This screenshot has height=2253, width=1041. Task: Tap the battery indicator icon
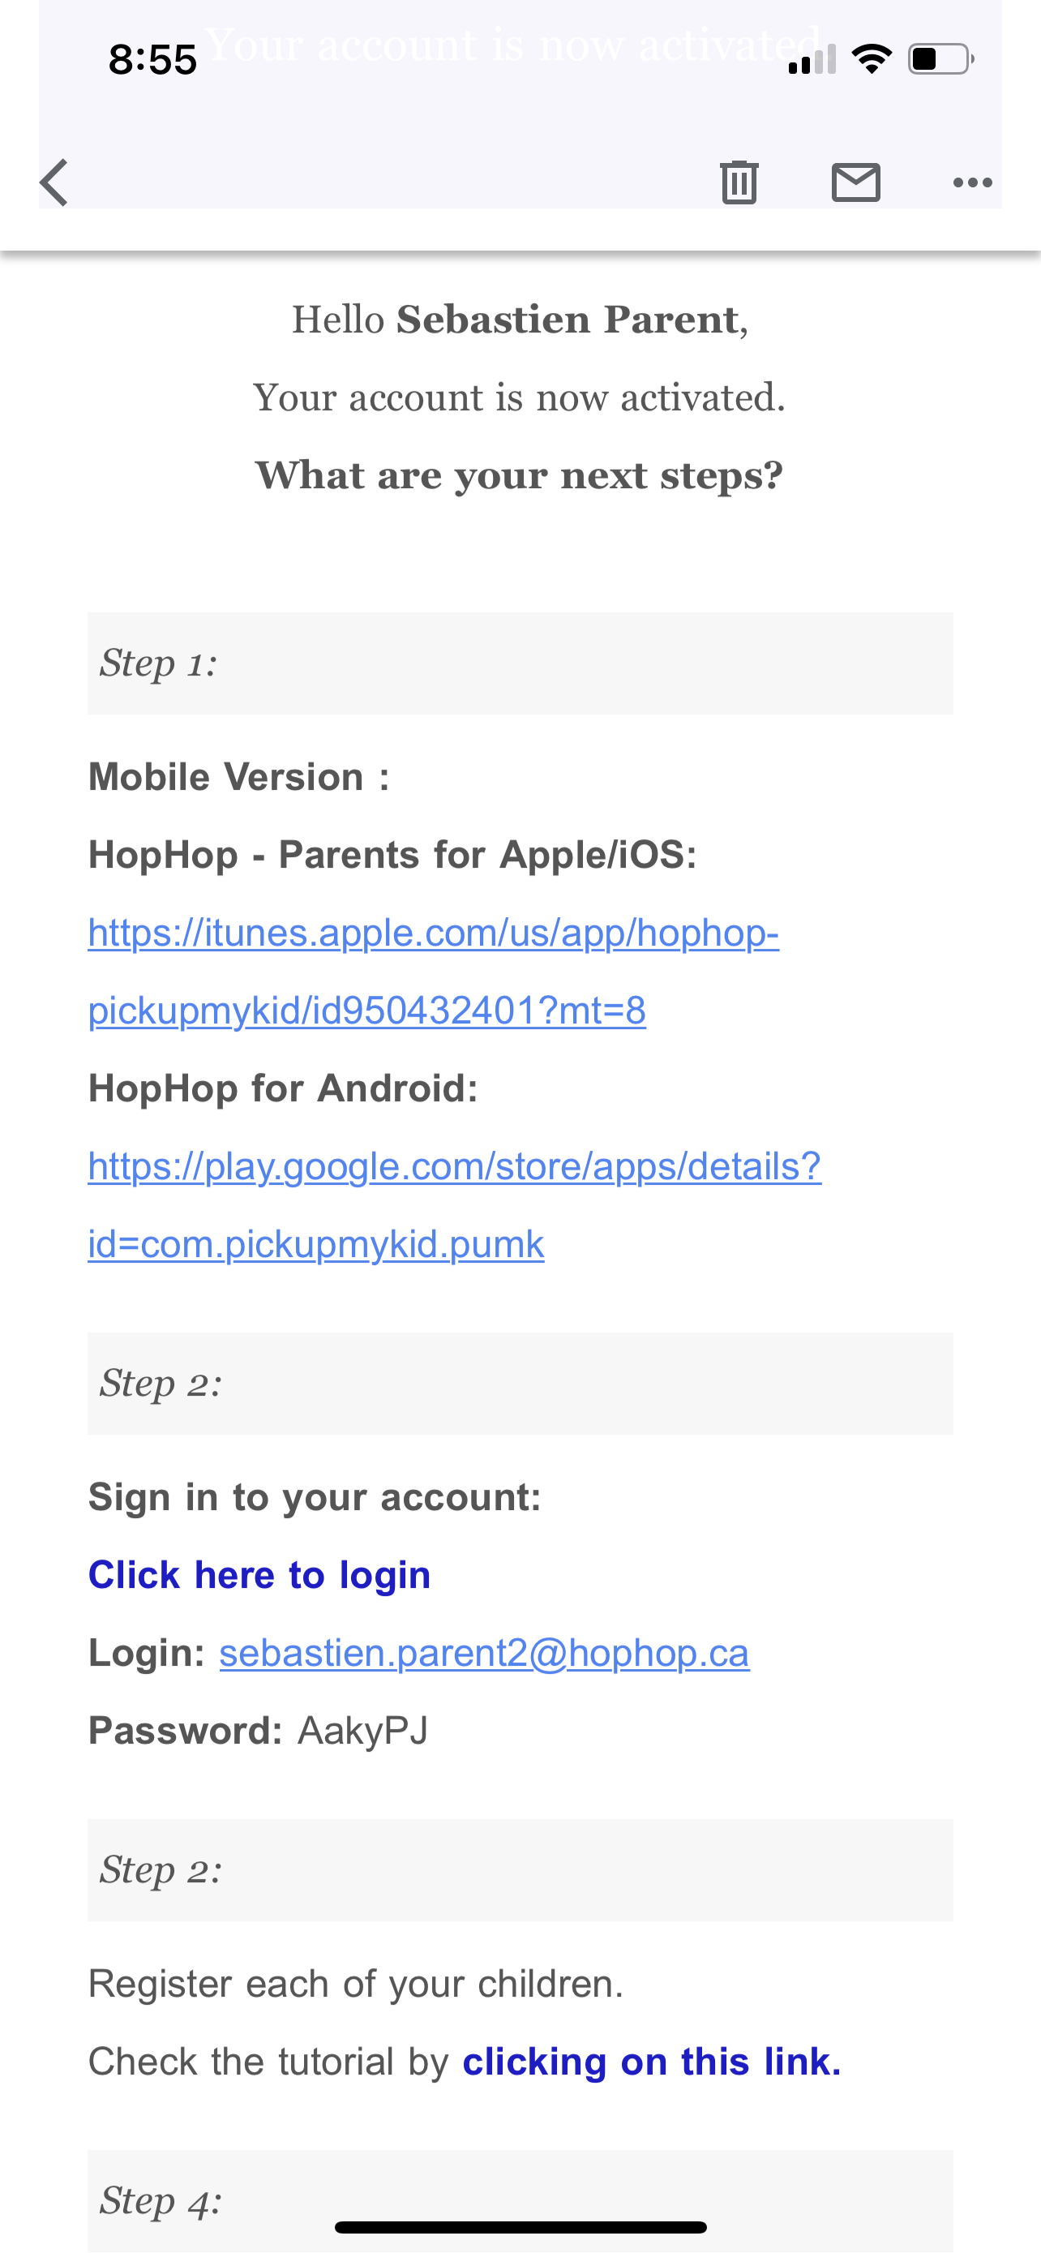[x=941, y=59]
